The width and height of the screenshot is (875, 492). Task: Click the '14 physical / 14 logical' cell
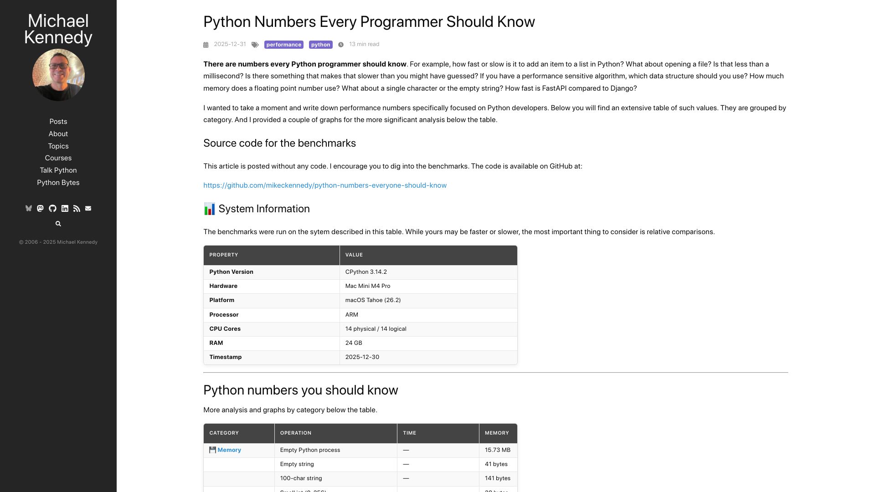tap(428, 329)
